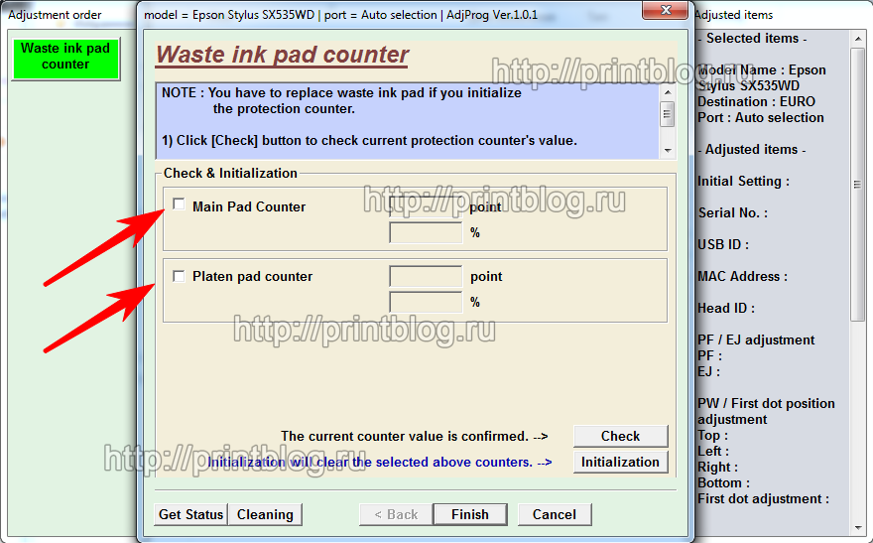Tick the Main Pad Counter checkbox

click(179, 204)
